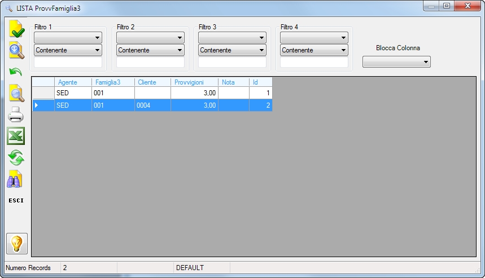Click the yellow document magnifier search icon
Screen dimensions: 485x278
(x=16, y=93)
